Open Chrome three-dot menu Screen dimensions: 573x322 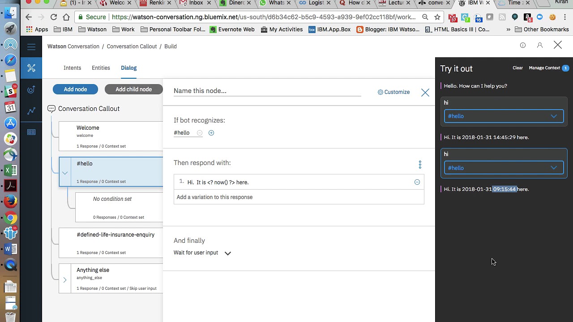(565, 17)
